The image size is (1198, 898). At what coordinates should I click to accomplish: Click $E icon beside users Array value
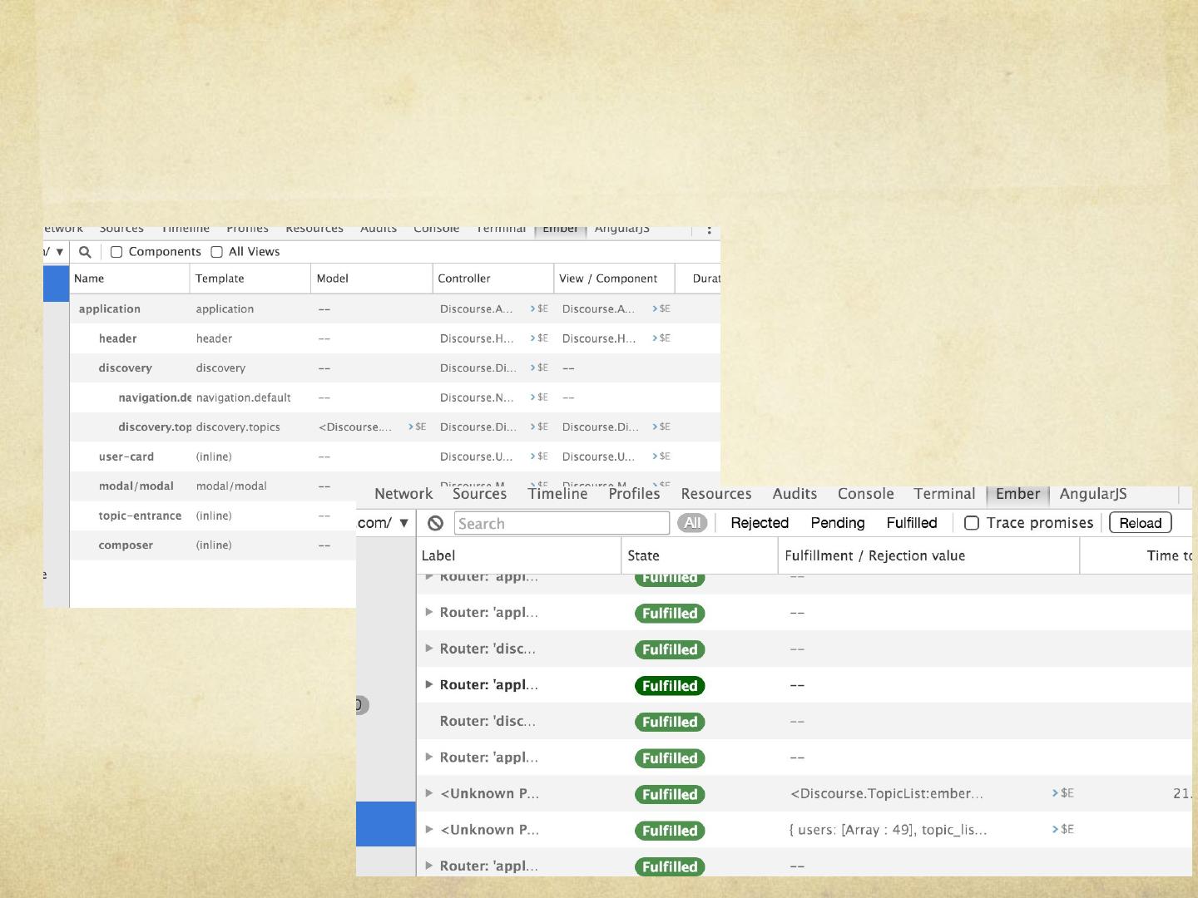pyautogui.click(x=1062, y=829)
